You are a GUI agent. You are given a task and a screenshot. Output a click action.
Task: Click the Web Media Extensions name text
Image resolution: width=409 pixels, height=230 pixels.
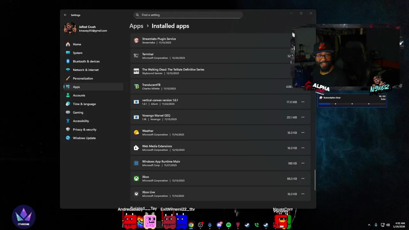tap(157, 146)
